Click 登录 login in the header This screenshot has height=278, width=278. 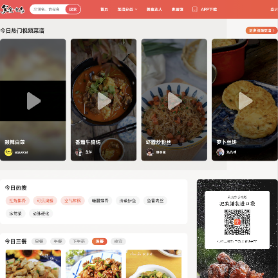(274, 9)
